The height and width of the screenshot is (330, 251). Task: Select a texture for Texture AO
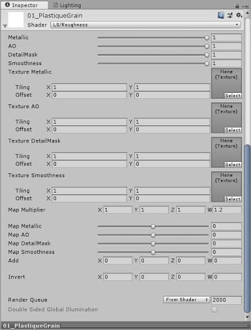(232, 130)
